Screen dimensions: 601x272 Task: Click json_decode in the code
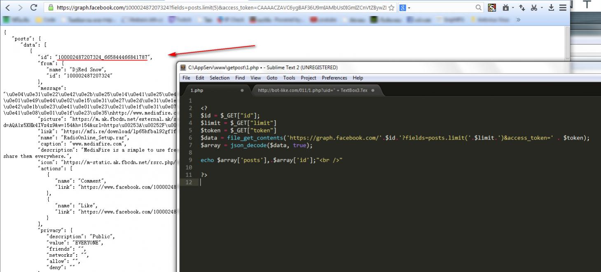pos(248,145)
